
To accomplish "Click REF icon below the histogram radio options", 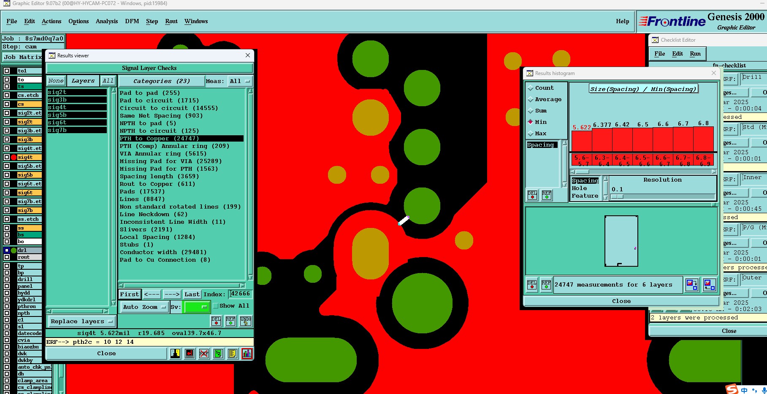I will pos(547,195).
